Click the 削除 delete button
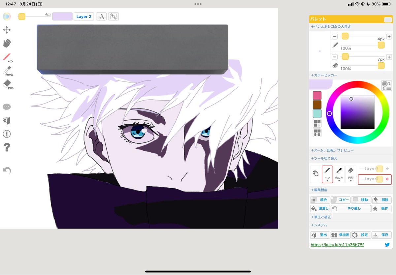This screenshot has width=396, height=275. click(381, 200)
